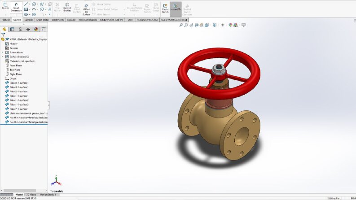Select the Corner Rectangle tool
Screen dimensions: 356x200
click(x=26, y=9)
